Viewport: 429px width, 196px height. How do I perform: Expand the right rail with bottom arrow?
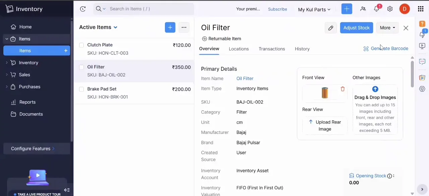coord(422,189)
